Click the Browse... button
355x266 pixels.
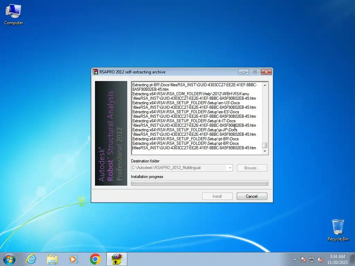tap(252, 168)
